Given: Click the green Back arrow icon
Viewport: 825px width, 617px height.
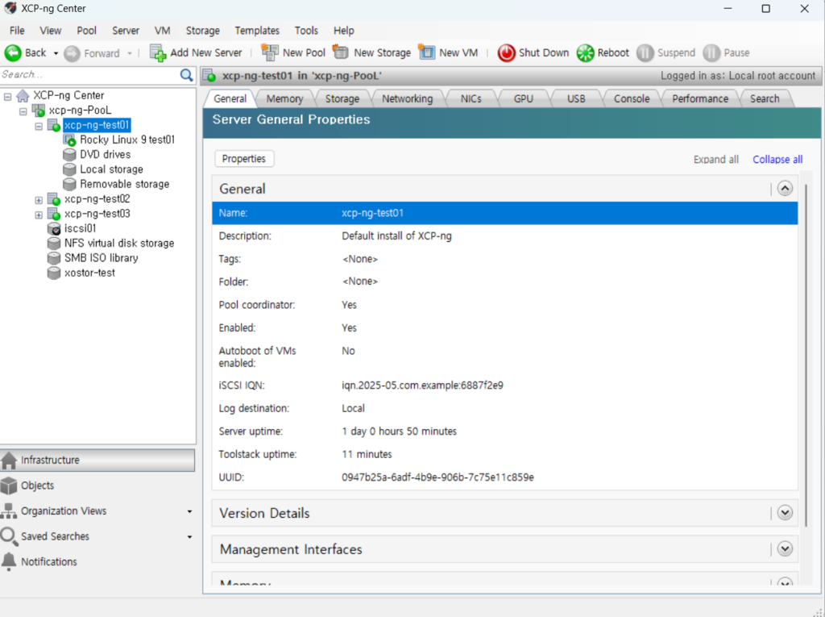Looking at the screenshot, I should (x=13, y=52).
